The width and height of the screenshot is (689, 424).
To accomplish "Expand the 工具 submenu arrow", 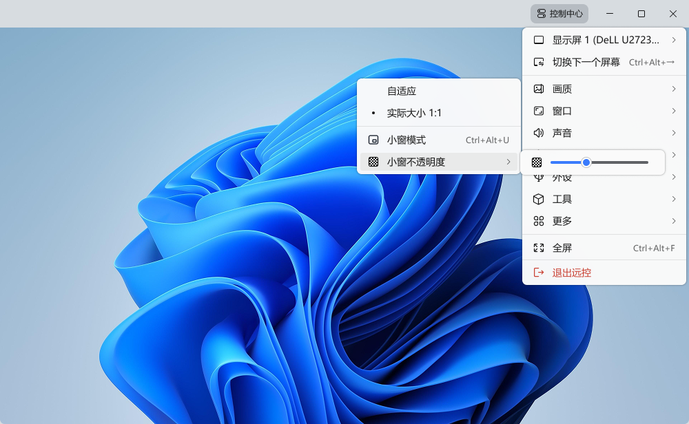I will [x=674, y=200].
